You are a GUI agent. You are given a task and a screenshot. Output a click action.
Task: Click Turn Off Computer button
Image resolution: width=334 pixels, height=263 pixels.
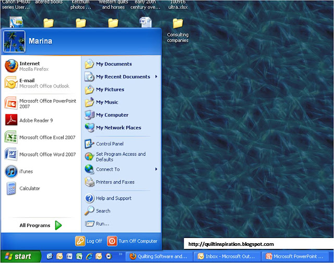(132, 241)
